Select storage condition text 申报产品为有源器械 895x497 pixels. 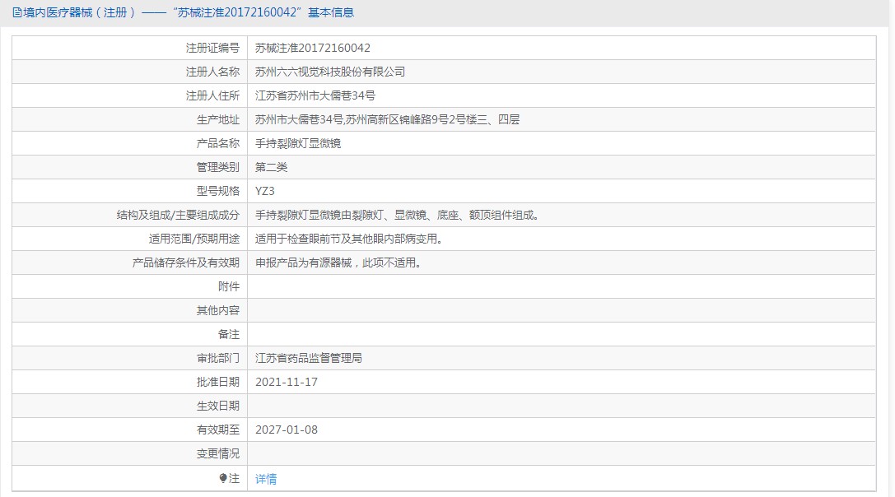pos(338,263)
